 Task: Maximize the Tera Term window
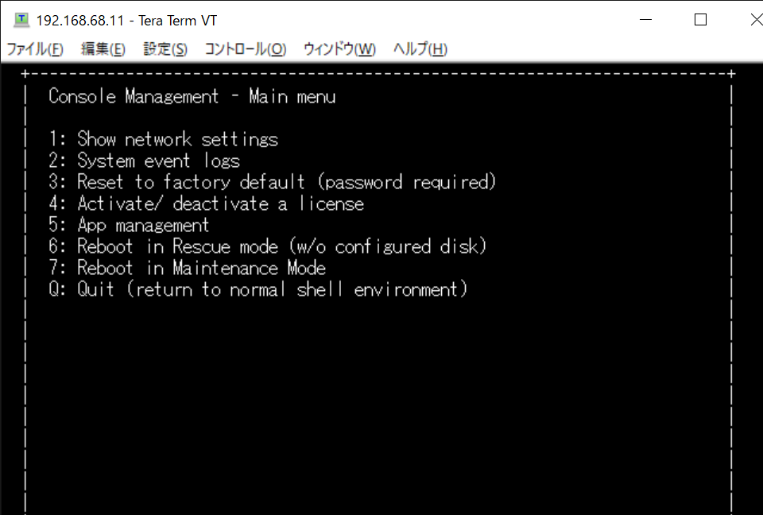[x=700, y=21]
